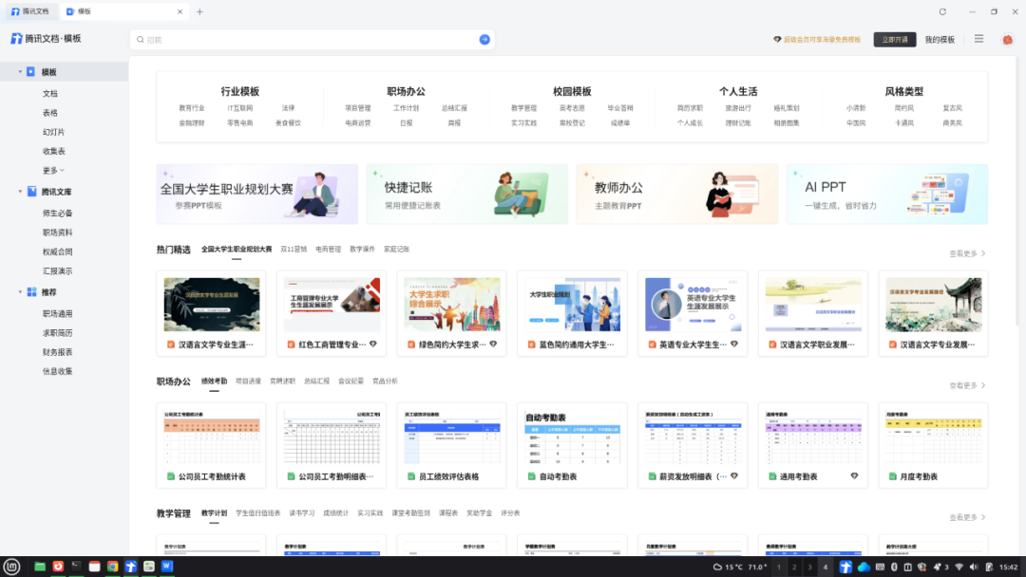1026x577 pixels.
Task: Switch to the 腾讯文档 browser tab
Action: tap(30, 11)
